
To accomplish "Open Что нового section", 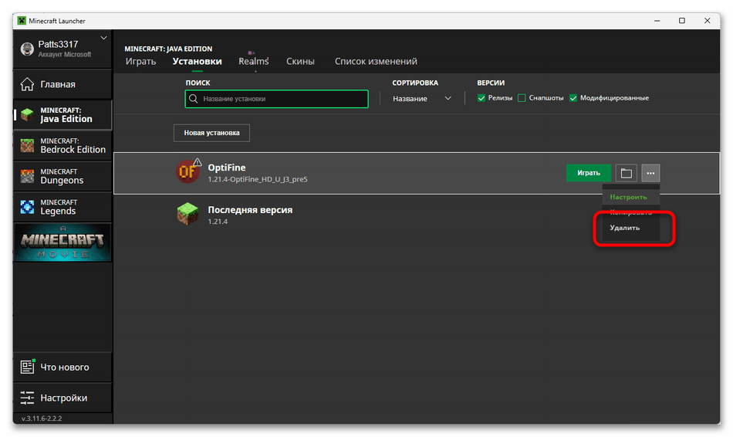I will 62,368.
